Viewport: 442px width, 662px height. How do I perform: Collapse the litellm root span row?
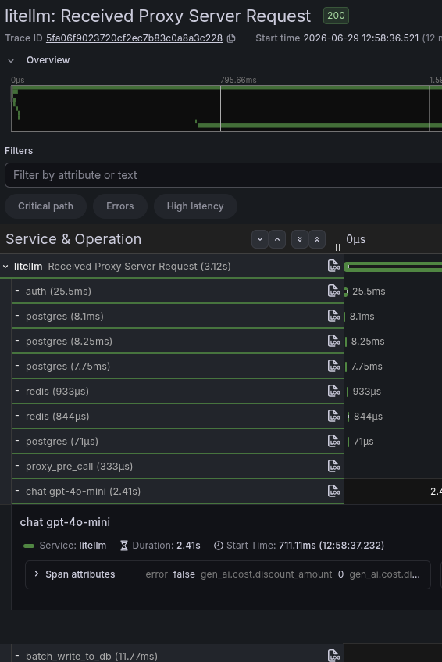[6, 267]
